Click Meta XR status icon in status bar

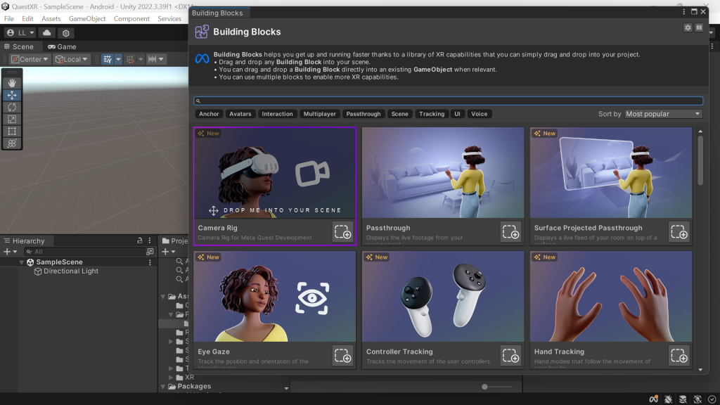[x=653, y=399]
